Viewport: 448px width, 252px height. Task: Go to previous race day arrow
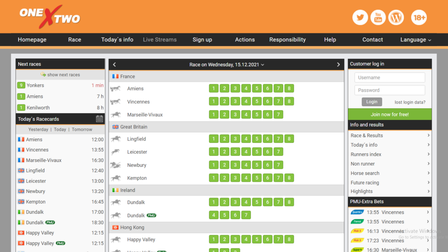[114, 65]
